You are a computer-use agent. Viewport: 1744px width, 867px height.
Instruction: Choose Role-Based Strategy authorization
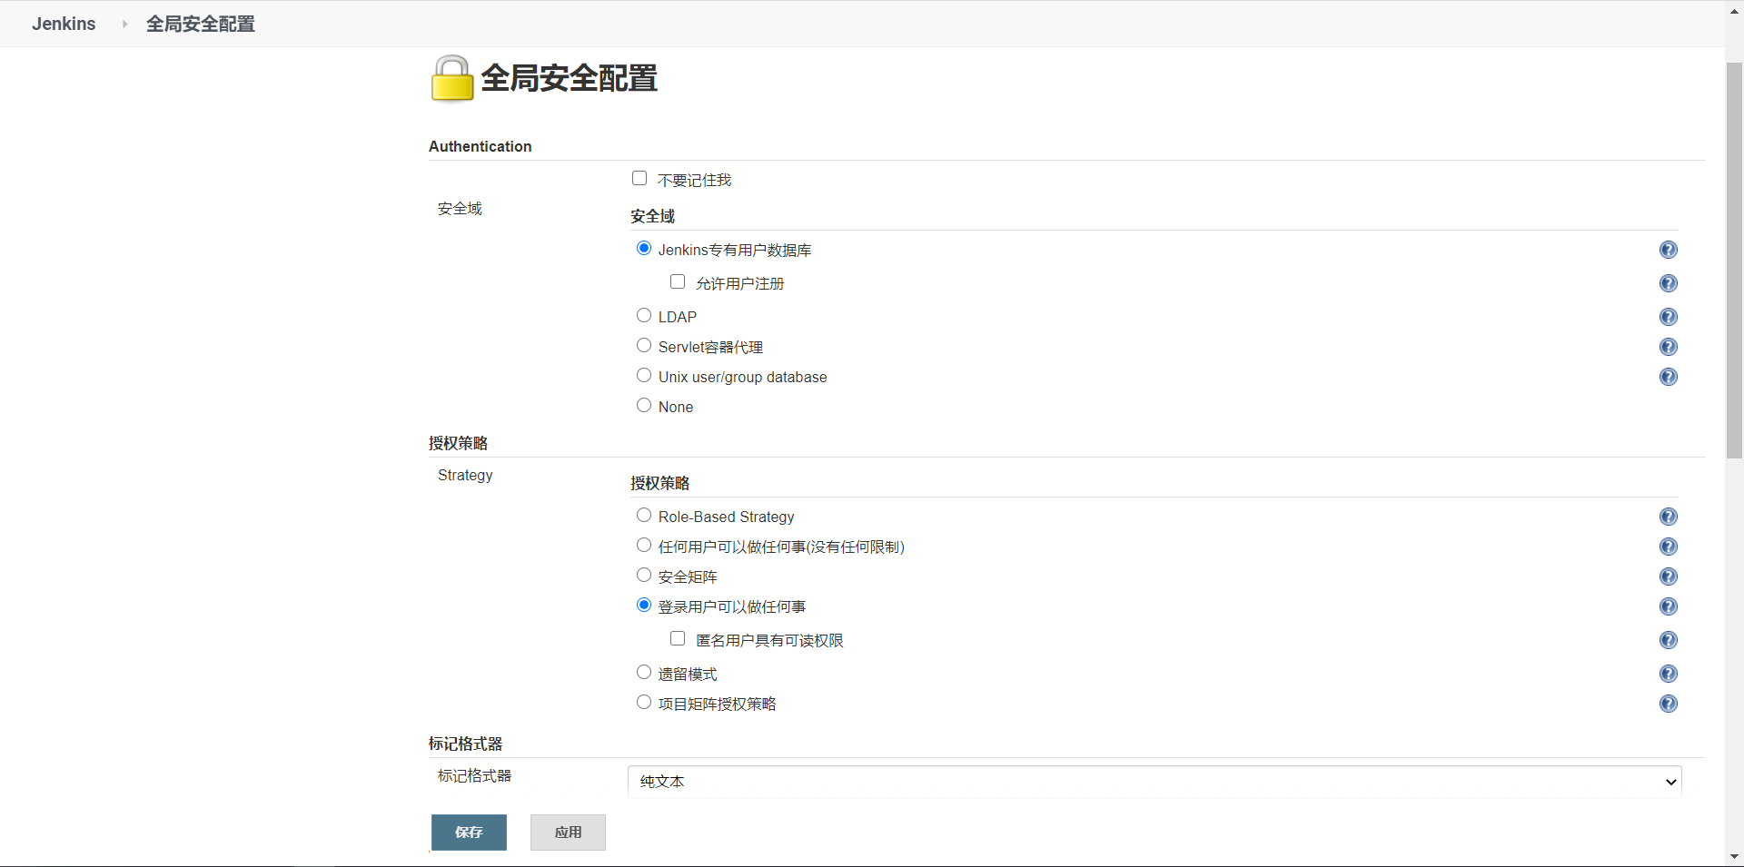click(x=644, y=515)
